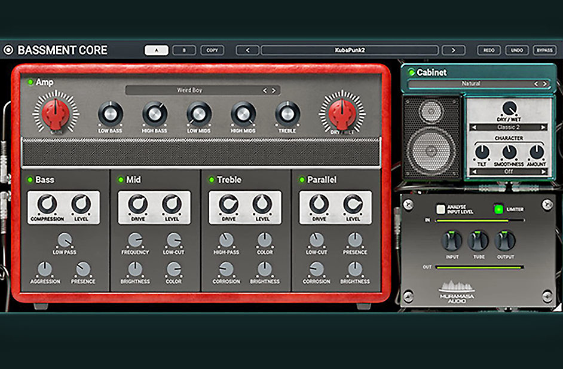Open the KubaPunk2 preset name field
This screenshot has width=563, height=369.
pos(350,50)
